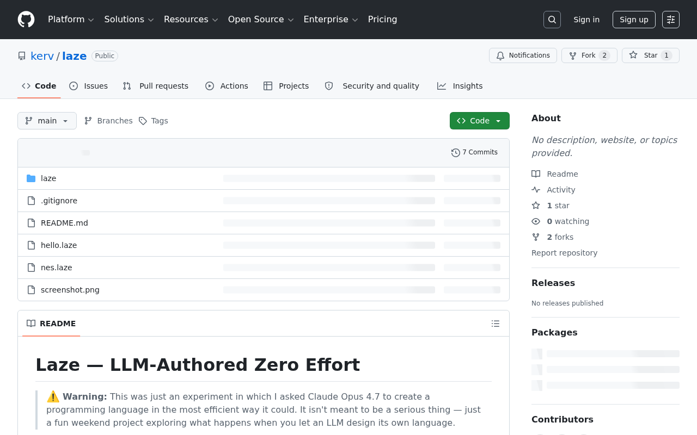Image resolution: width=697 pixels, height=435 pixels.
Task: Expand the Resources menu
Action: click(x=191, y=20)
